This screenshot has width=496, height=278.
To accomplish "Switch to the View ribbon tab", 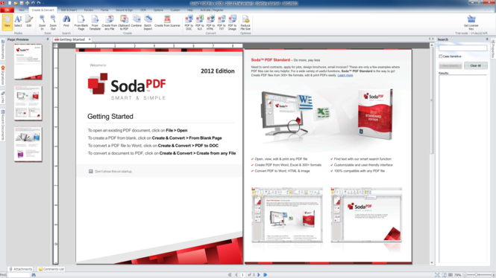I will tap(21, 10).
